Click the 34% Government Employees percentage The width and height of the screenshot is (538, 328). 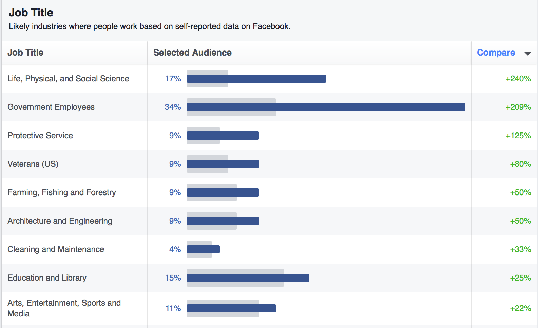(173, 107)
